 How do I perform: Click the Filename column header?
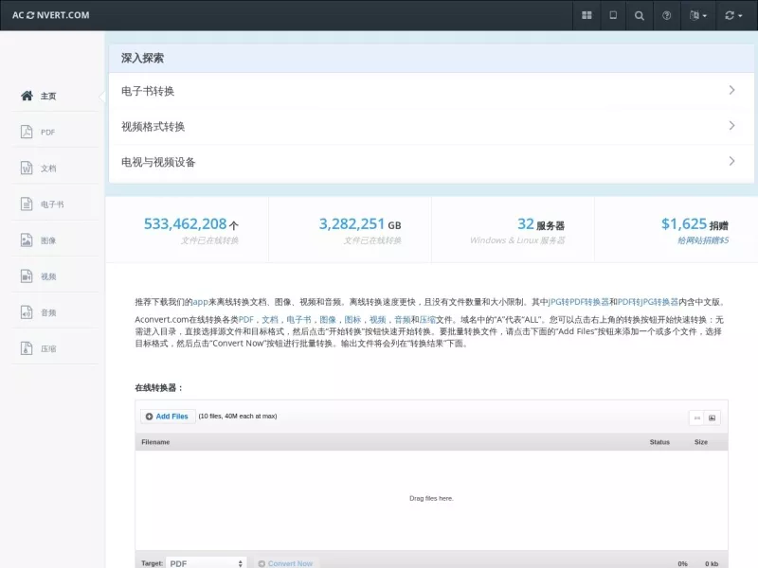click(x=155, y=442)
